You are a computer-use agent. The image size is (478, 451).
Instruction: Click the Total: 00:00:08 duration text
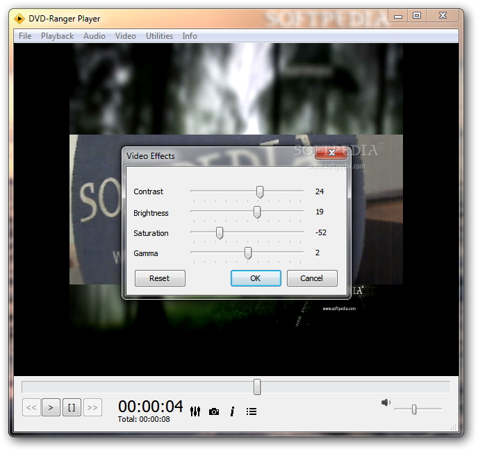(x=144, y=419)
